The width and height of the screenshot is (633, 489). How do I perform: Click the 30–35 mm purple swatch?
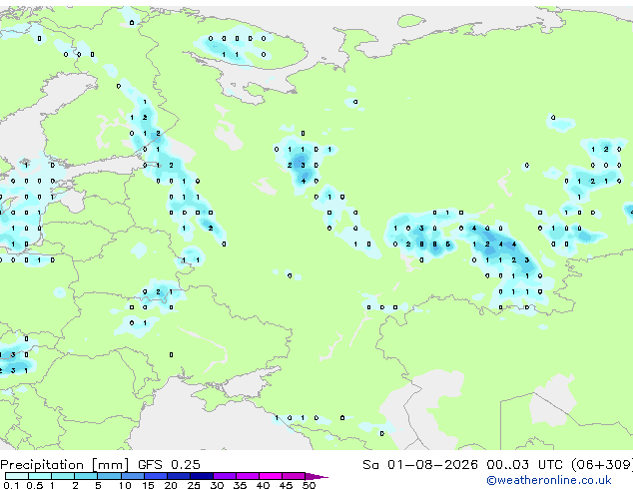pyautogui.click(x=225, y=476)
